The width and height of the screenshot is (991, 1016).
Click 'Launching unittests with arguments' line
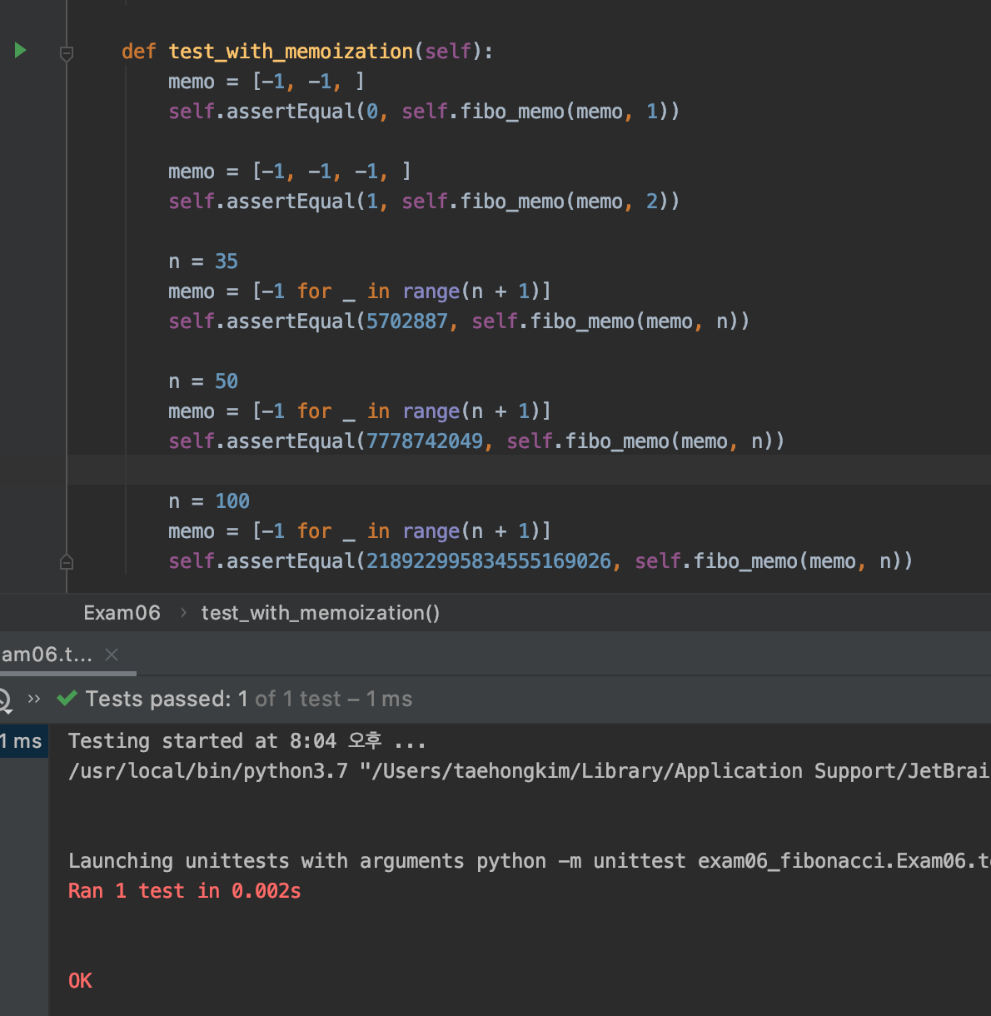(530, 861)
